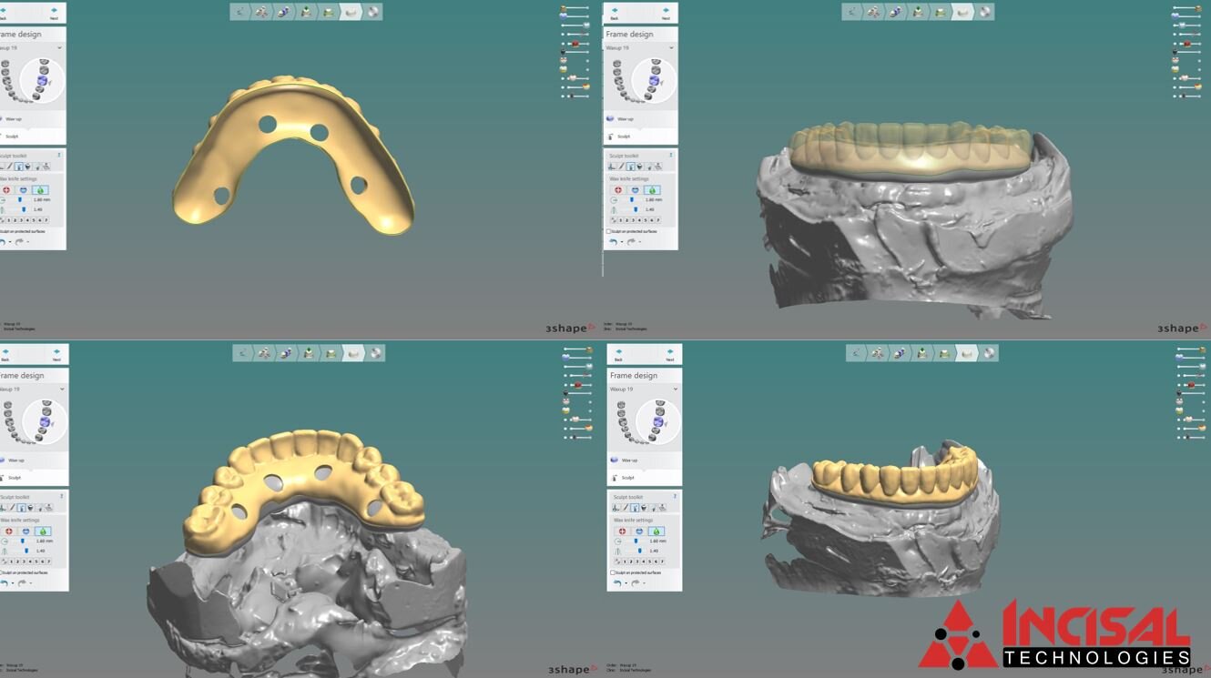
Task: Expand the Waxup 19 dropdown in the bare-frame view
Action: click(x=59, y=47)
